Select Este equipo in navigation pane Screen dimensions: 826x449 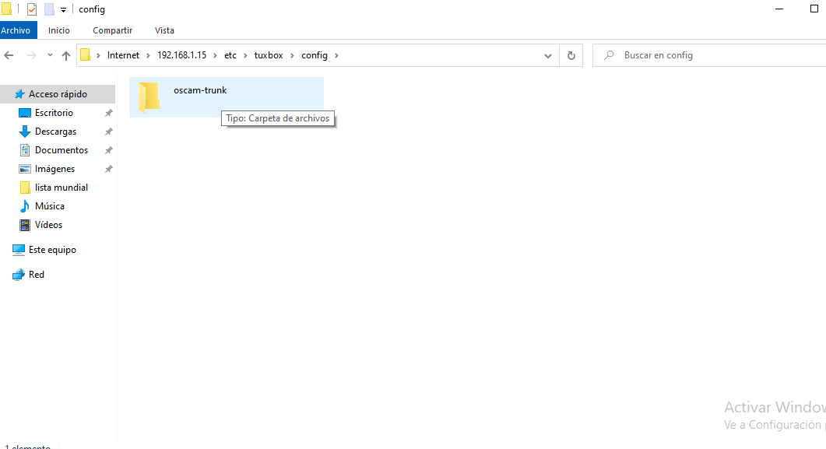51,250
